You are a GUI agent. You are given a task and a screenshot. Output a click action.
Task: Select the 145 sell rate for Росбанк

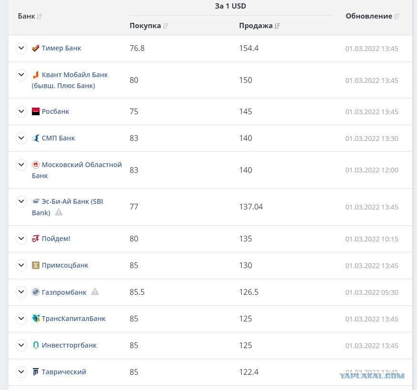(x=245, y=111)
